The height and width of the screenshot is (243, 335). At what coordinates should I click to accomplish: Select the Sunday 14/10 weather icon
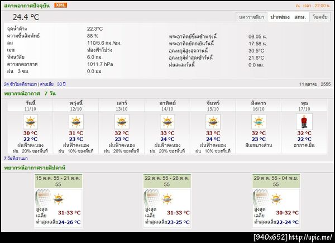click(x=167, y=122)
